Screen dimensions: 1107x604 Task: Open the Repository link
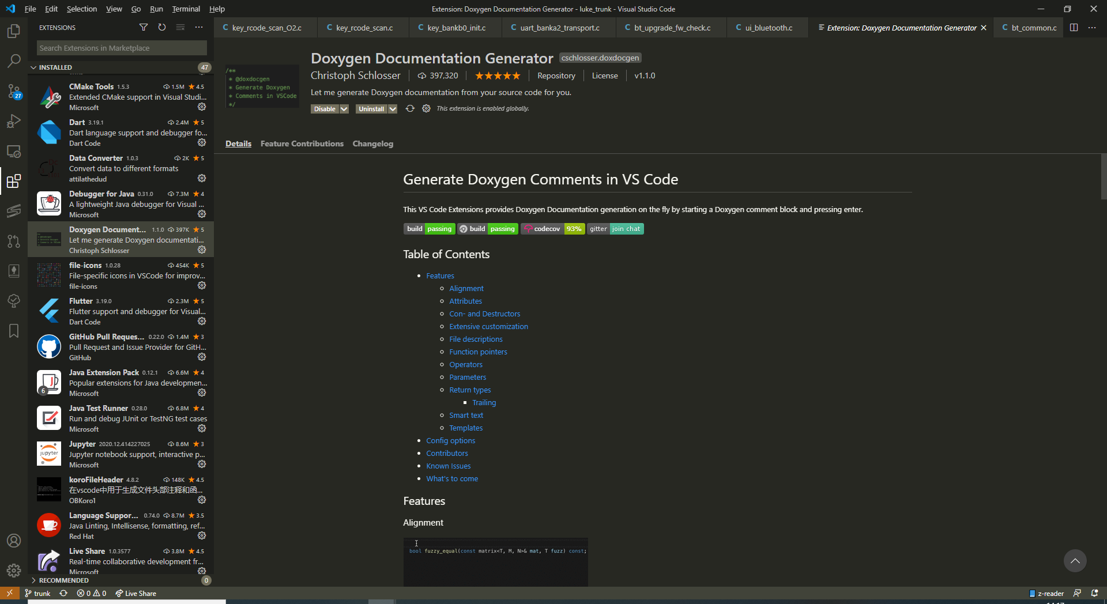pyautogui.click(x=556, y=75)
